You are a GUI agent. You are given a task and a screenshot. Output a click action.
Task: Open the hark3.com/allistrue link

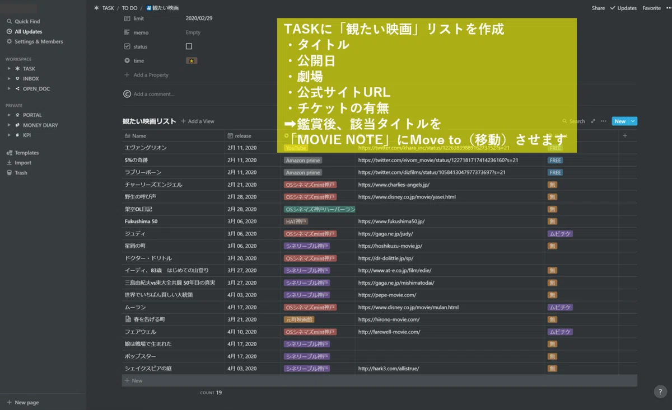pyautogui.click(x=388, y=369)
